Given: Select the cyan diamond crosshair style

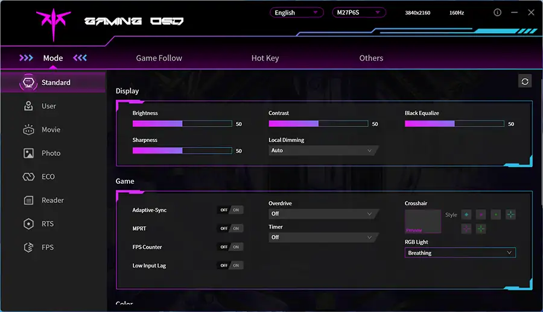Looking at the screenshot, I should point(466,214).
